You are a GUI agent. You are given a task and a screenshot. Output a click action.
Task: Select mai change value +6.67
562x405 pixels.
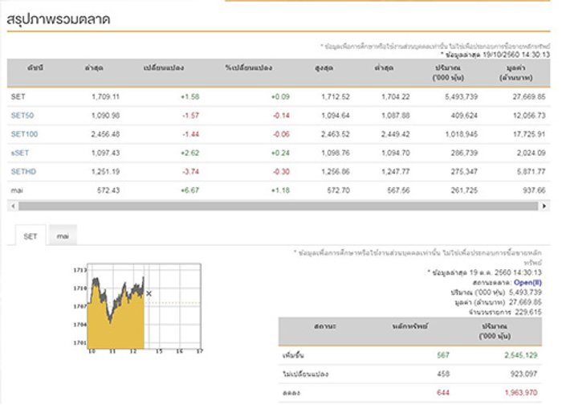click(190, 190)
